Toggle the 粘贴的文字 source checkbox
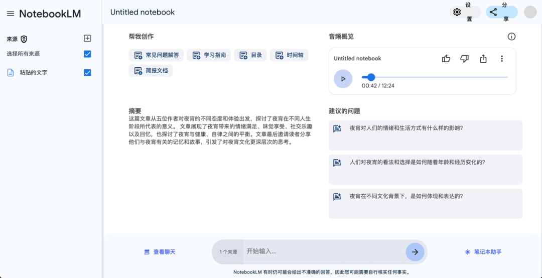This screenshot has width=542, height=278. point(87,73)
